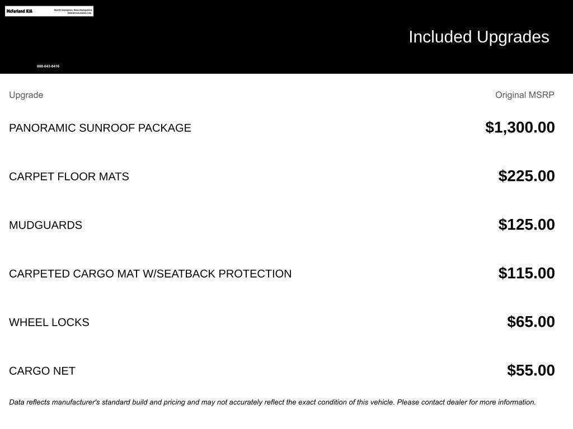Select the Panoramic Sunroof Package row
Screen dimensions: 573x429
(x=100, y=128)
